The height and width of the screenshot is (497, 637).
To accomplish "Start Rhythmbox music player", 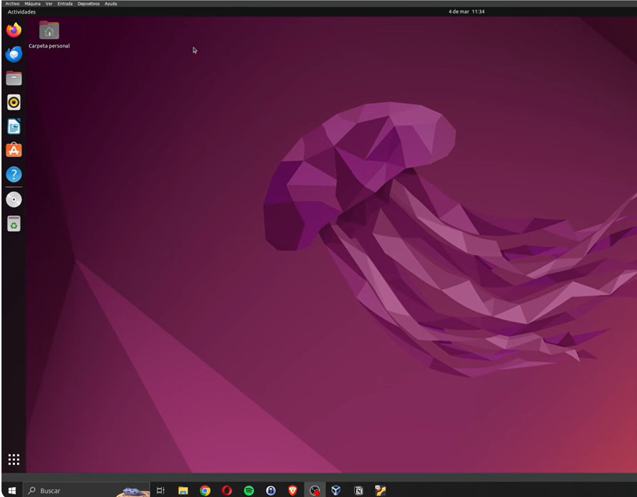I will (x=14, y=103).
